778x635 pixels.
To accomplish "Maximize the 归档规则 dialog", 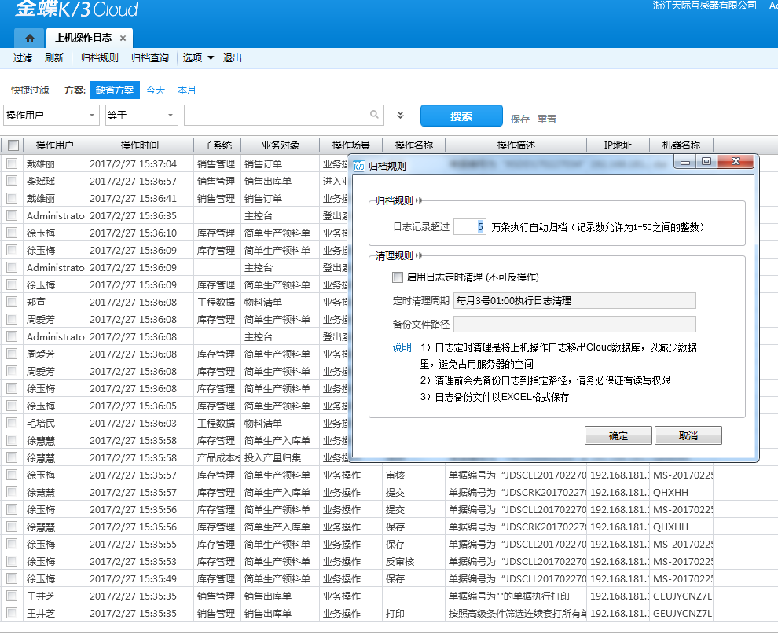I will [706, 162].
